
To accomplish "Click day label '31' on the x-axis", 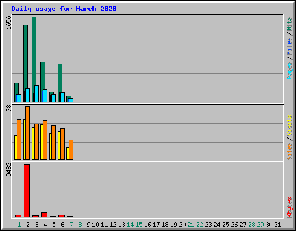I will pos(277,225).
